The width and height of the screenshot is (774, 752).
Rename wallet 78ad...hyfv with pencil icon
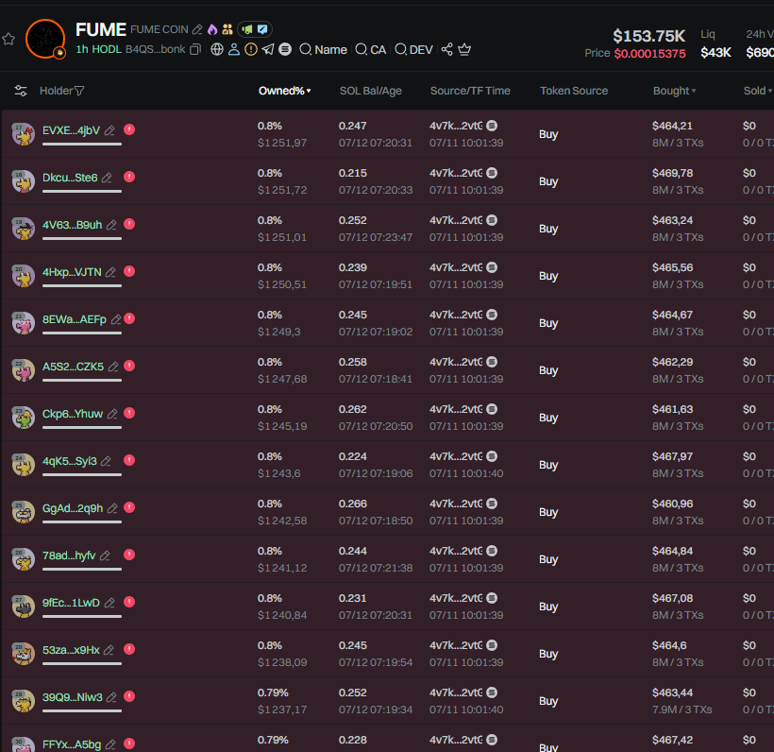click(105, 555)
